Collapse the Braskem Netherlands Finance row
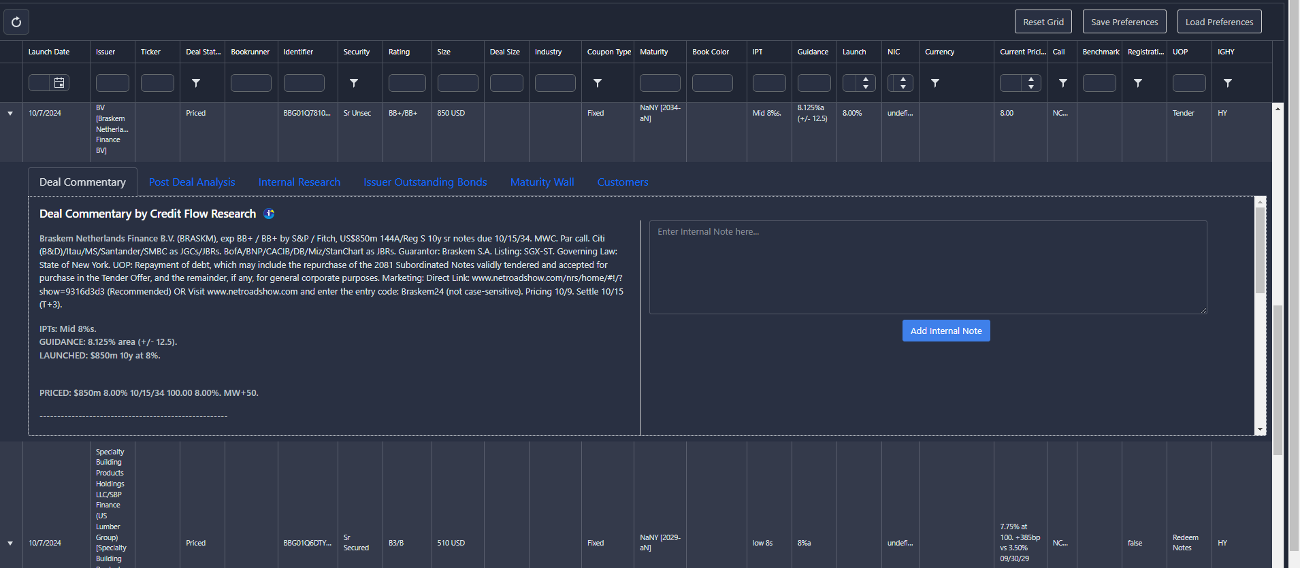The height and width of the screenshot is (568, 1300). [x=10, y=114]
